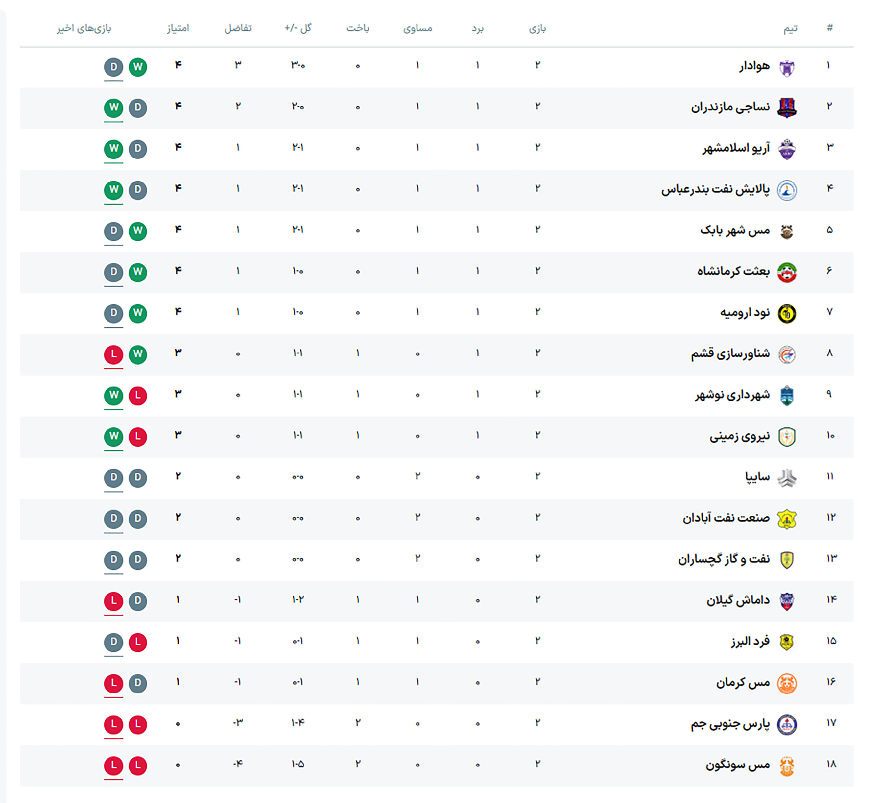Click the green W badge in Havadar row
The width and height of the screenshot is (882, 803).
pos(138,67)
